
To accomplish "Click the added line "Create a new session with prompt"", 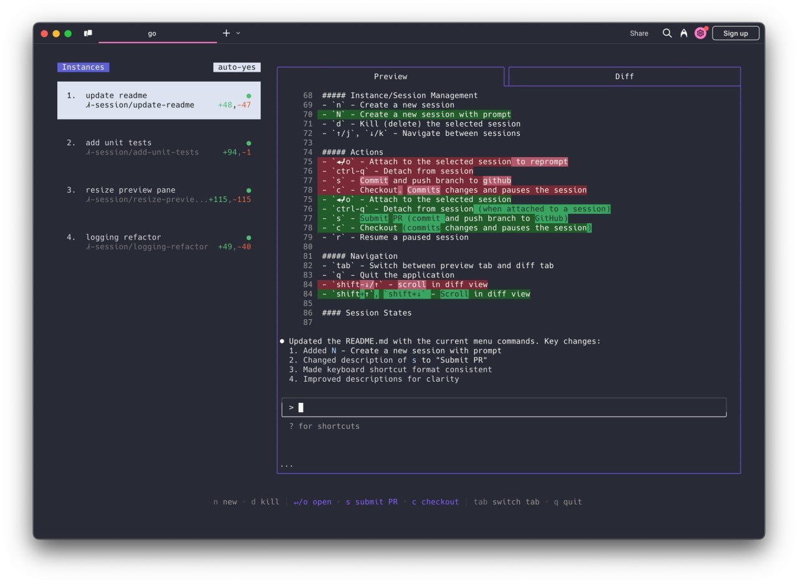I will click(415, 115).
